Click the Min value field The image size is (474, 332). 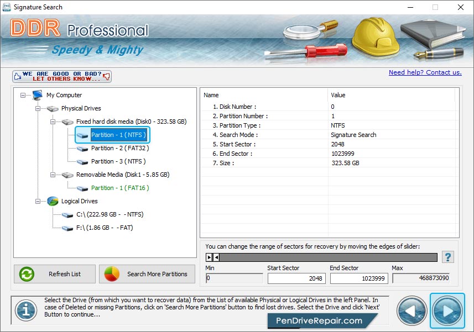235,278
